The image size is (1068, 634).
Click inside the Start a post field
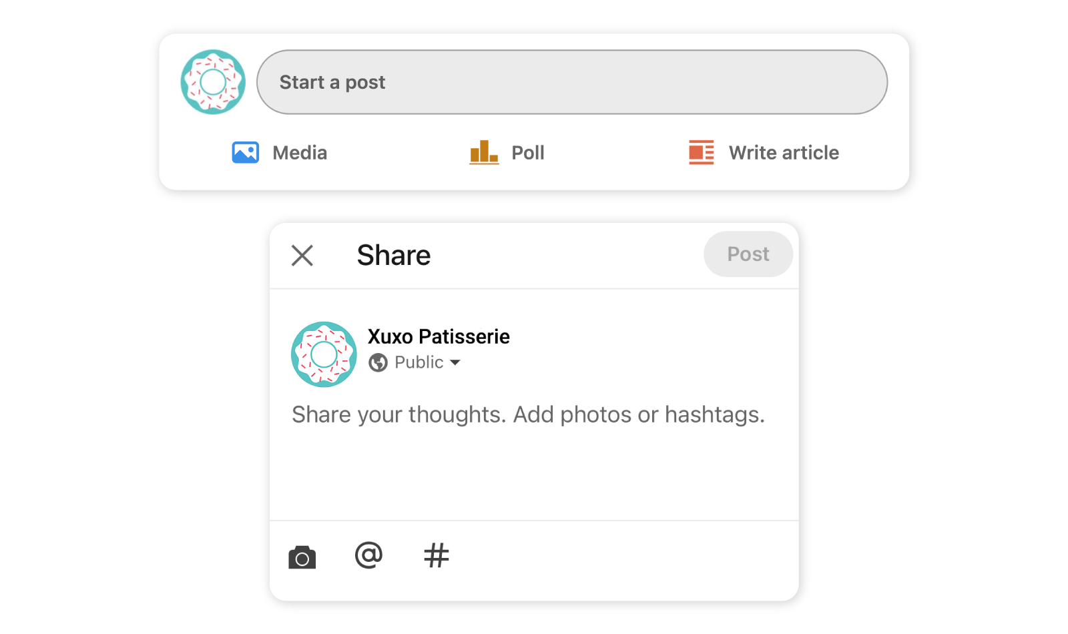tap(572, 82)
